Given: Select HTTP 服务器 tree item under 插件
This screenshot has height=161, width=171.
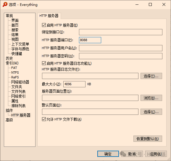Looking at the screenshot, I should 21,115.
